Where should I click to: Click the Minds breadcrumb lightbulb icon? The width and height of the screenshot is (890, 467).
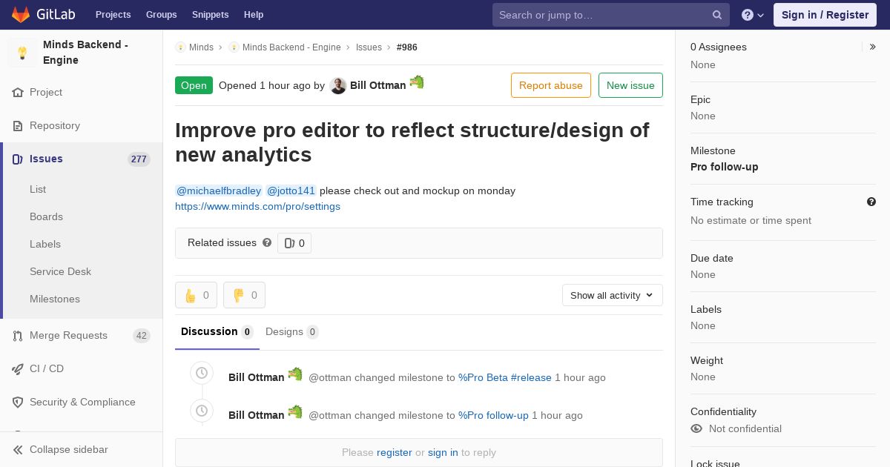coord(180,47)
